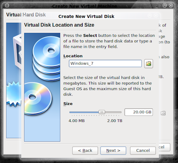This screenshot has height=163, width=178.
Task: Proceed with the Next > button
Action: pyautogui.click(x=113, y=151)
